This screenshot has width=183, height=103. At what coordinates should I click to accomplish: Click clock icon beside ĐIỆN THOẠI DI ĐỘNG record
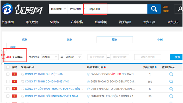click(x=88, y=81)
